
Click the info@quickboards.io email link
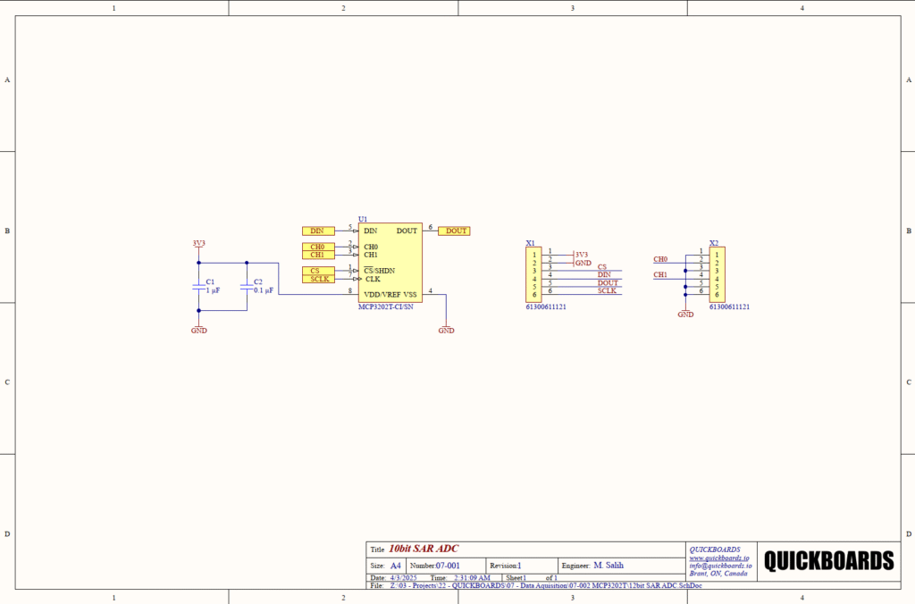tap(720, 566)
